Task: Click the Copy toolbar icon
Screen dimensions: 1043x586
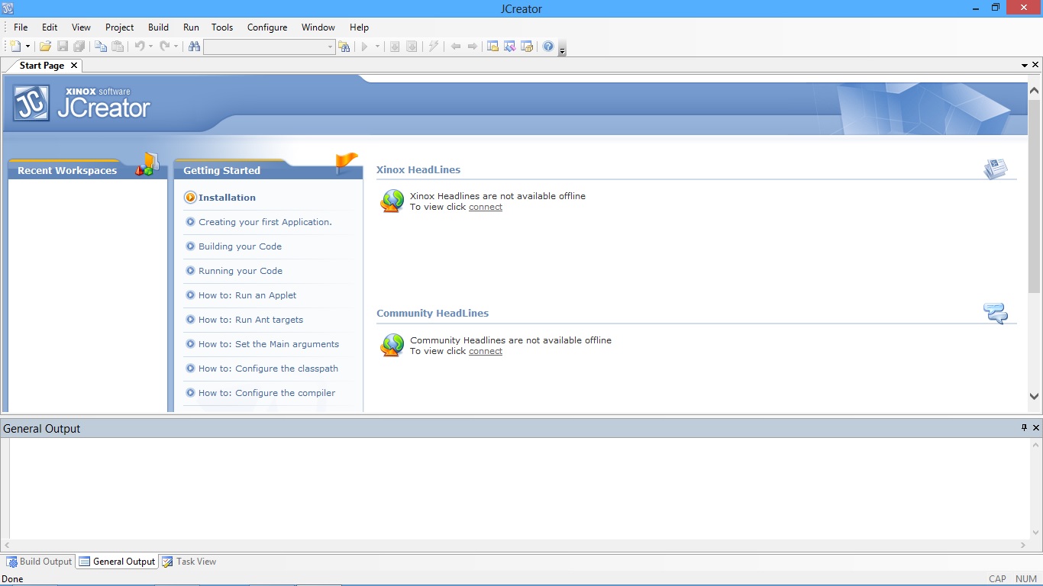Action: [101, 47]
